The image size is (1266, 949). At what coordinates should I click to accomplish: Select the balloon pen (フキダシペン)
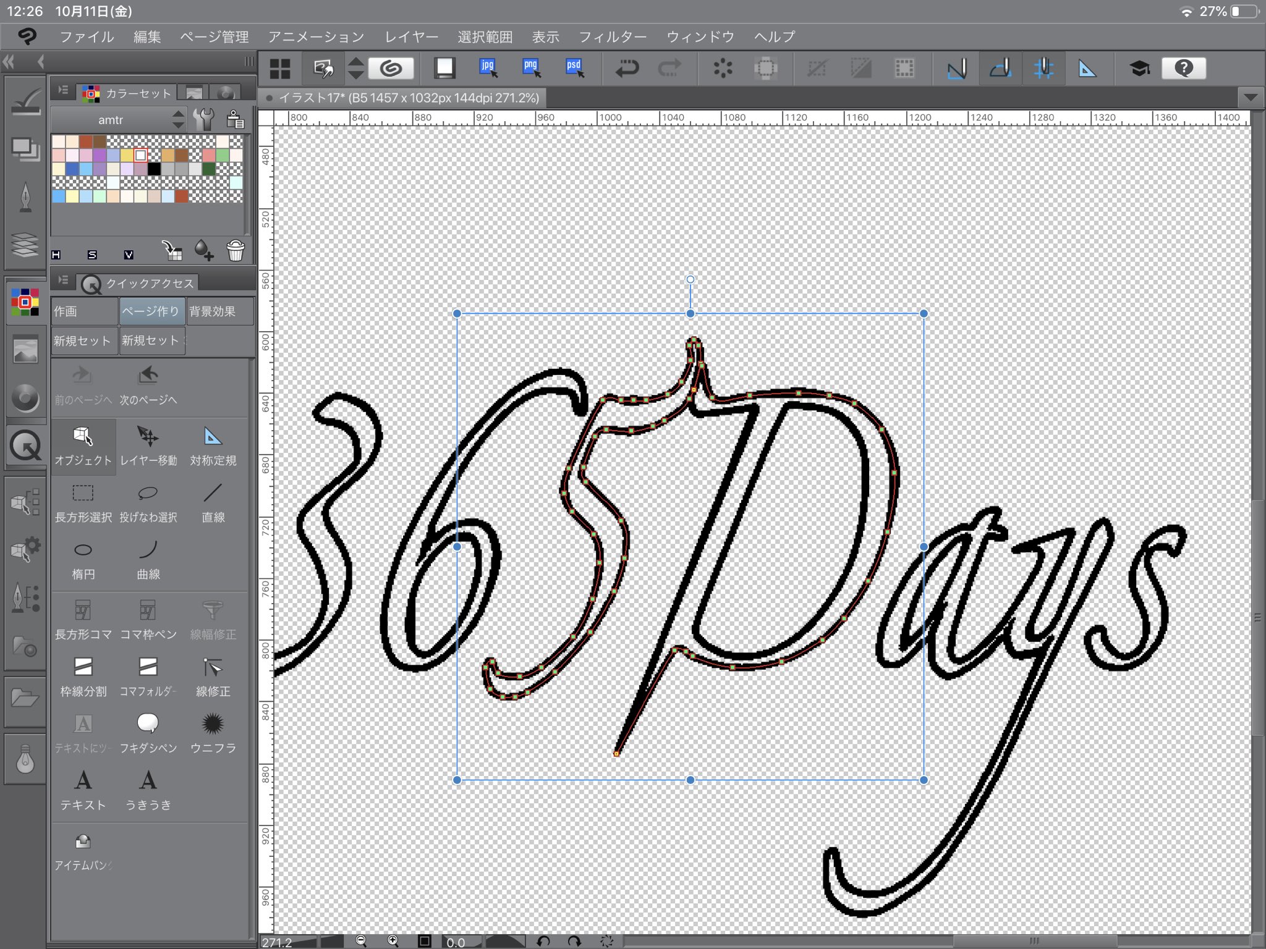point(148,733)
